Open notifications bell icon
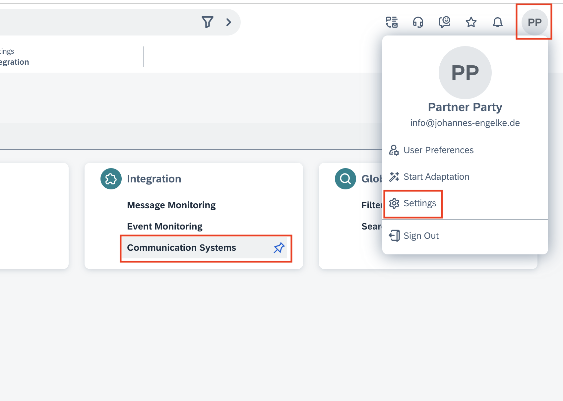Image resolution: width=563 pixels, height=401 pixels. [x=498, y=22]
